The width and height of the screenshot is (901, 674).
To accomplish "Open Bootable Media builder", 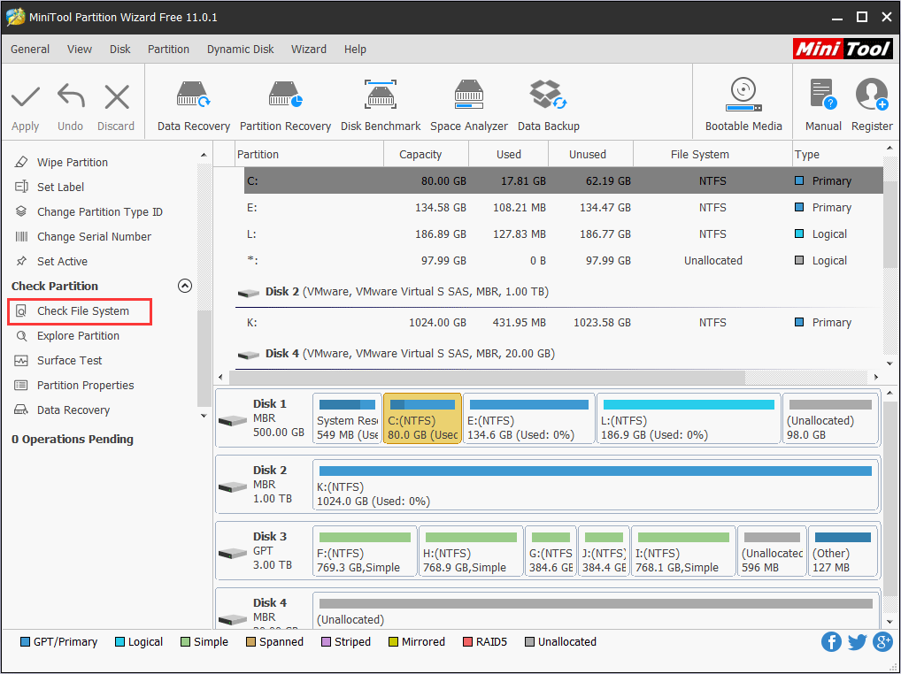I will [743, 105].
